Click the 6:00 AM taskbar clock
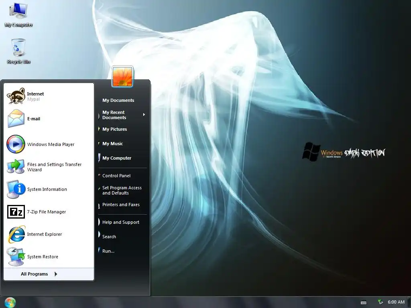This screenshot has height=308, width=411. pyautogui.click(x=396, y=302)
